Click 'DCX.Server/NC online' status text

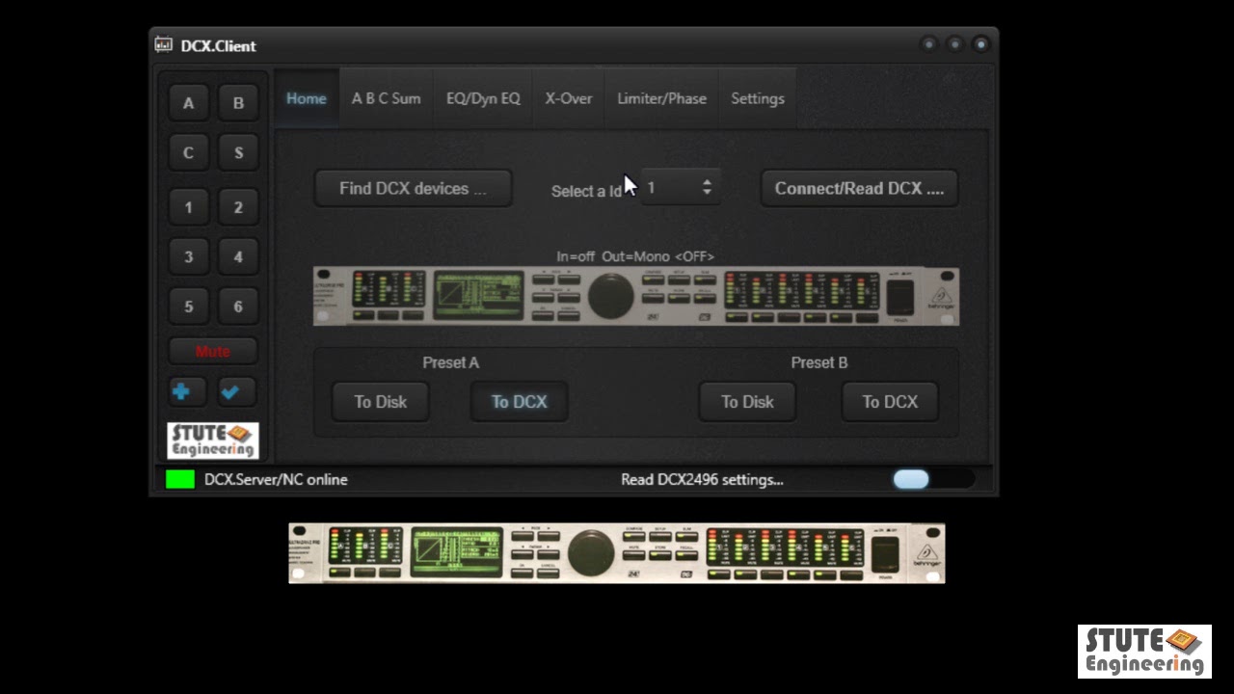[276, 479]
